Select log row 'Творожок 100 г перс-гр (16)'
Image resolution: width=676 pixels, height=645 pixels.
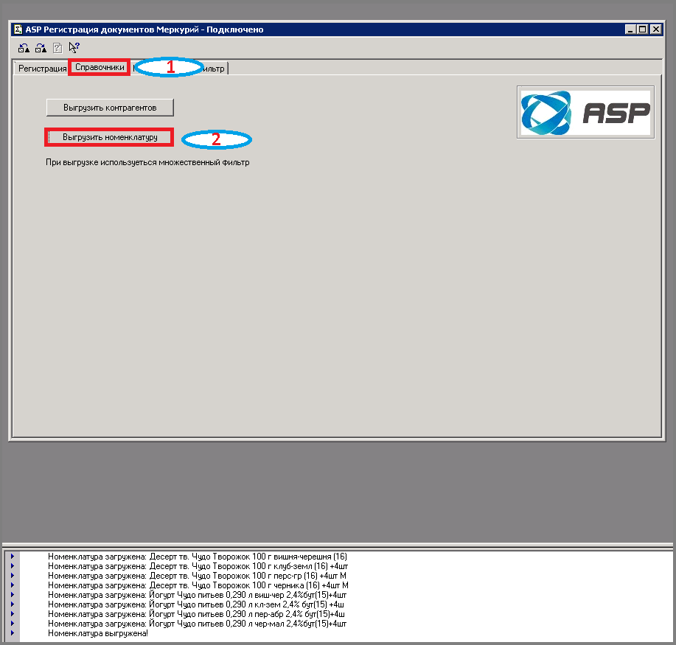click(197, 576)
